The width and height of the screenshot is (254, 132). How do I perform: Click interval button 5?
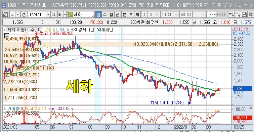[157, 14]
